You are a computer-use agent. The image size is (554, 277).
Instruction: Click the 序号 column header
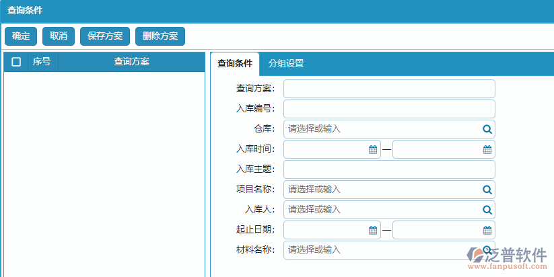[42, 62]
